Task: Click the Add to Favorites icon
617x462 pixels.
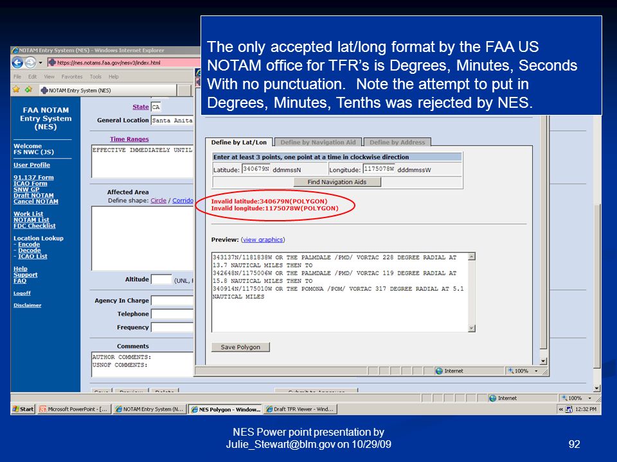Action: (x=28, y=90)
